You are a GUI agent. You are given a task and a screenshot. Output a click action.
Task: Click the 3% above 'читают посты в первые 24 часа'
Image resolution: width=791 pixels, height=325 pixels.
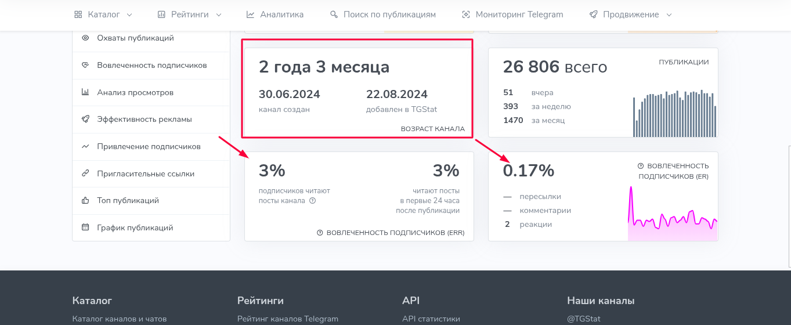pos(446,171)
